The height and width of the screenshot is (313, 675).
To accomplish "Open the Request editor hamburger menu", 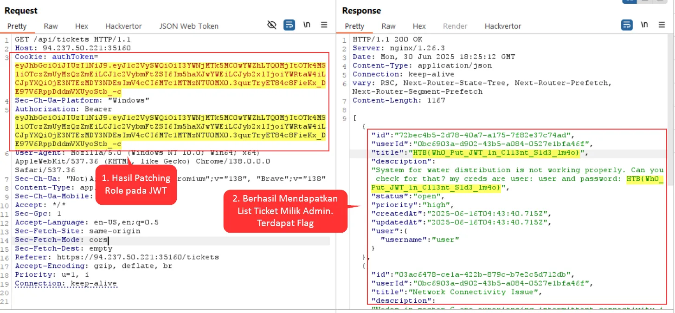I will click(324, 25).
